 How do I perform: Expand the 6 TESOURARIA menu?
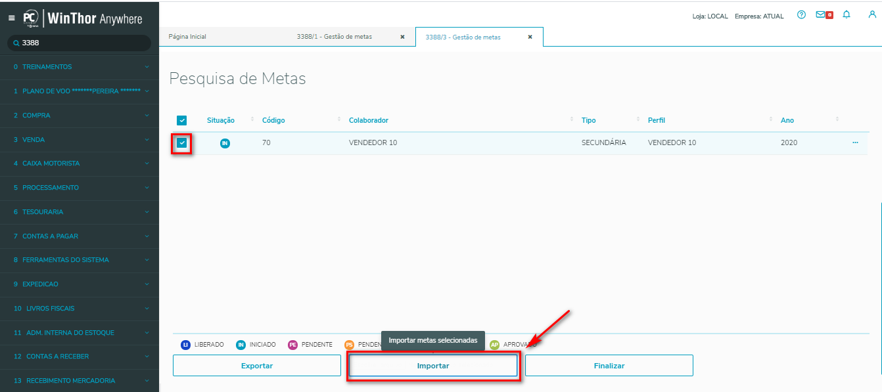coord(80,212)
